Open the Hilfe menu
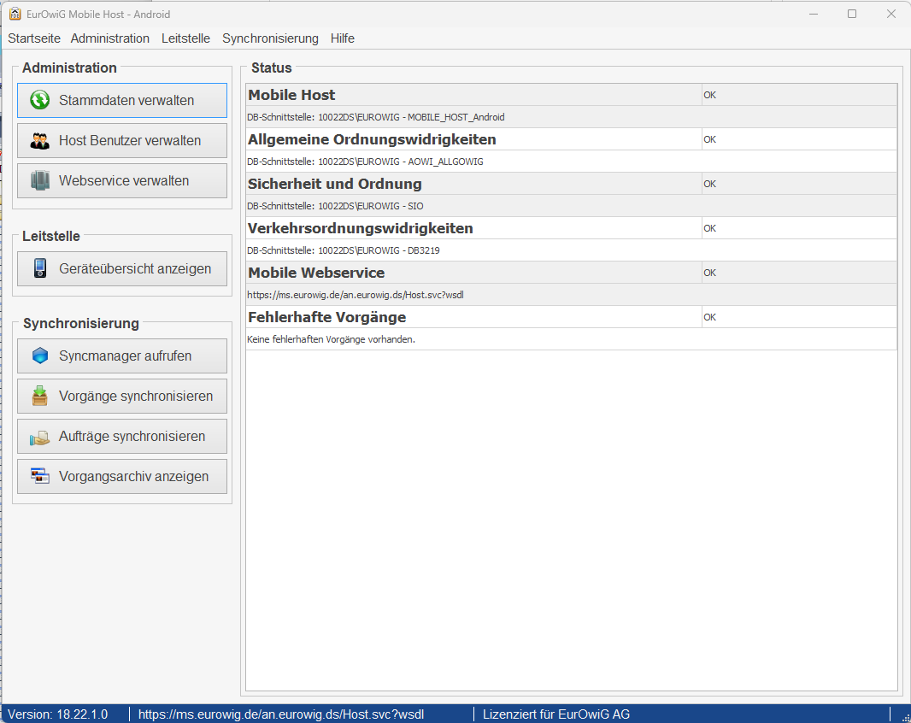The image size is (911, 723). click(x=343, y=38)
